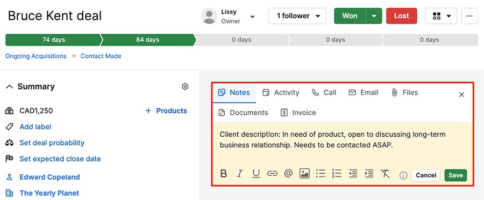Create a bulleted list in the note

[321, 174]
